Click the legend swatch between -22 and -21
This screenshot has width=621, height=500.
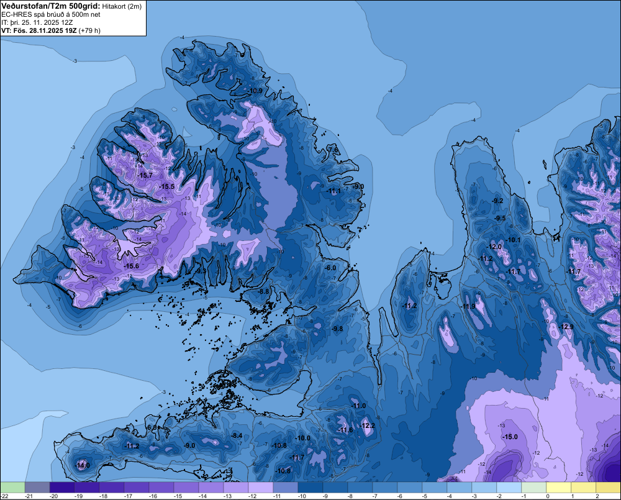coord(12,488)
